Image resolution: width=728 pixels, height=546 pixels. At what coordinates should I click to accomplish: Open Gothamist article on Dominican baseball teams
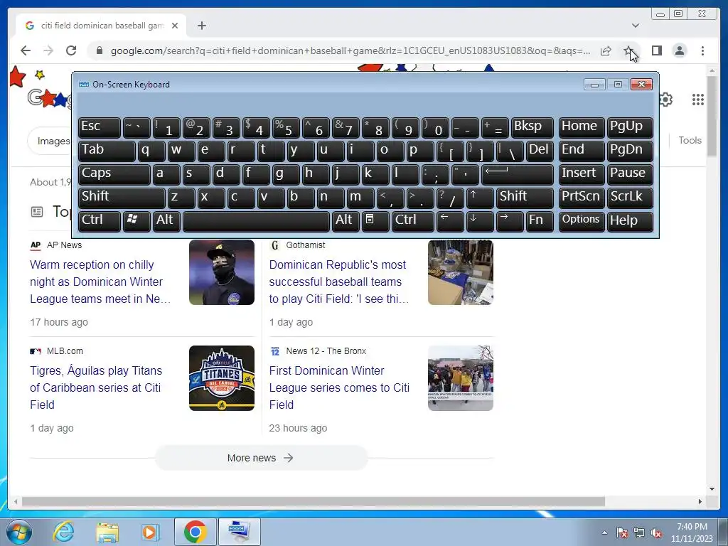339,282
